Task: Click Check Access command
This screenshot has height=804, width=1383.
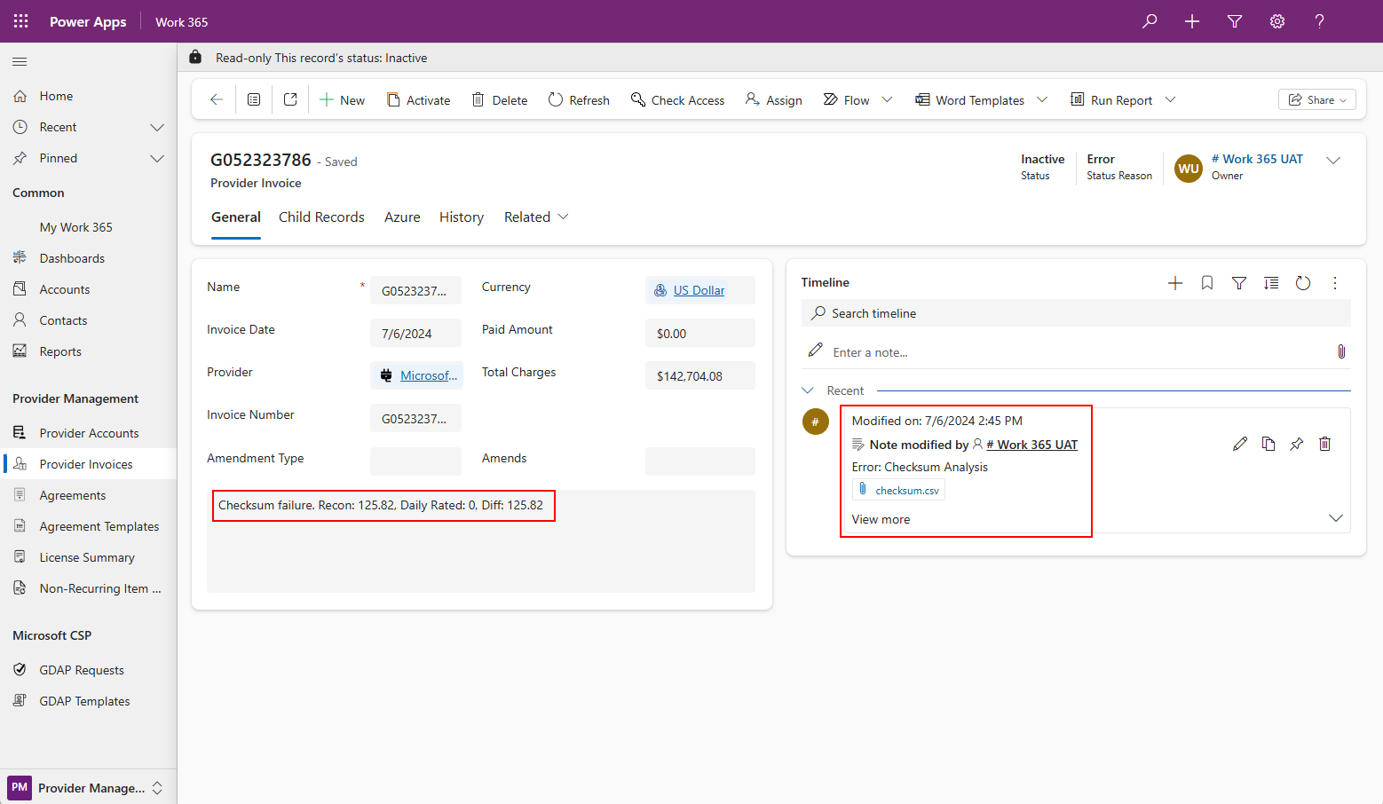Action: pos(677,100)
